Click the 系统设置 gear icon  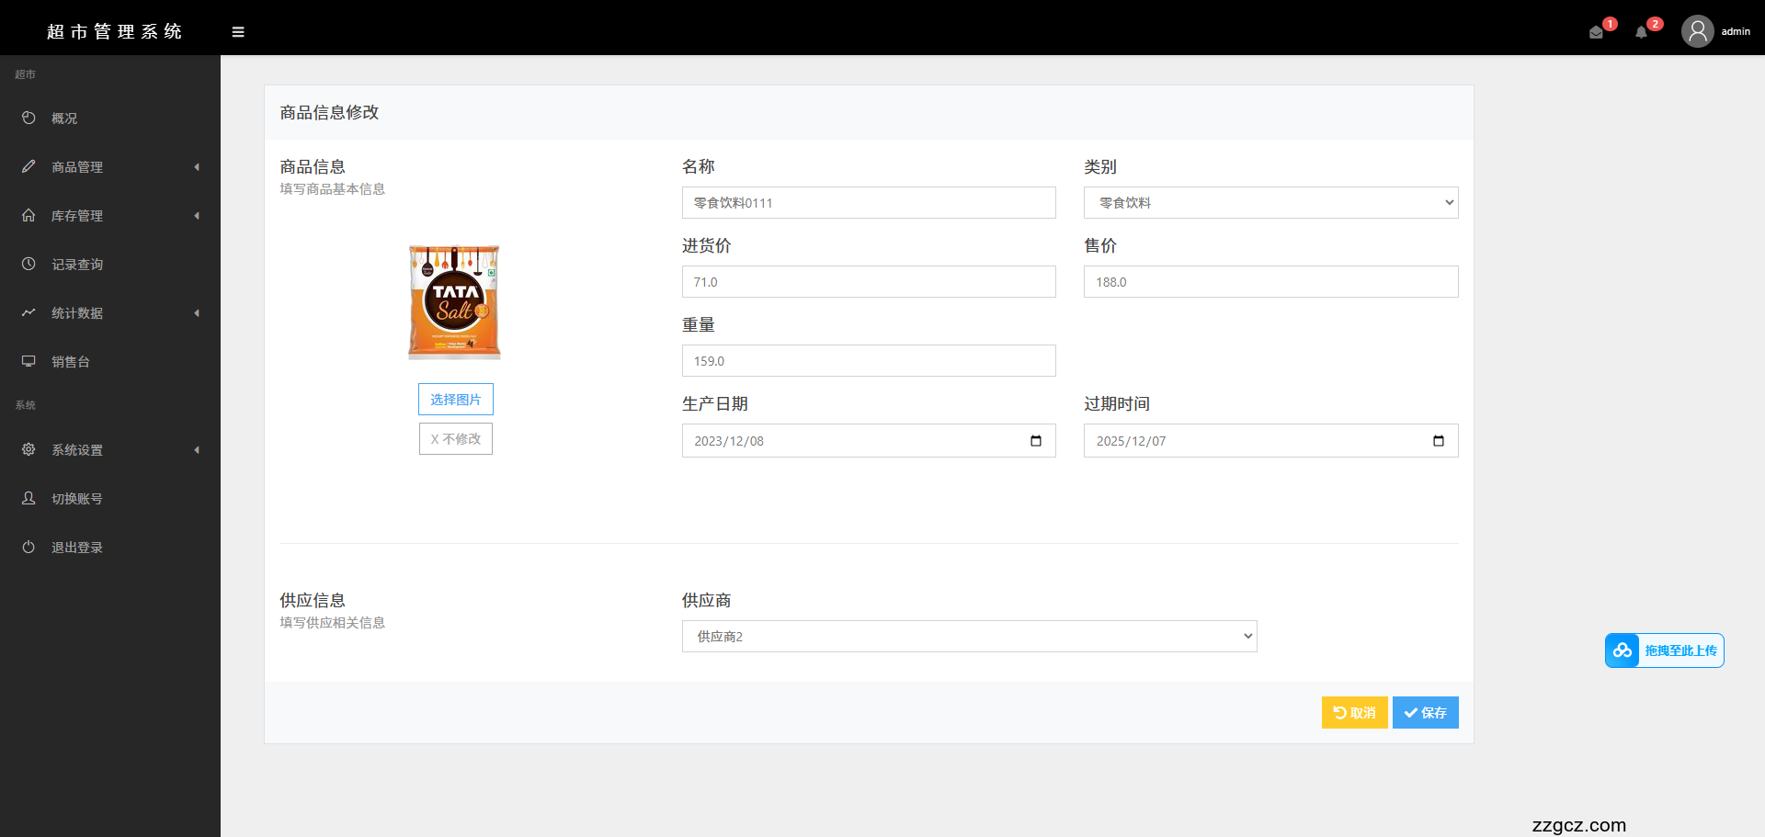pos(28,449)
